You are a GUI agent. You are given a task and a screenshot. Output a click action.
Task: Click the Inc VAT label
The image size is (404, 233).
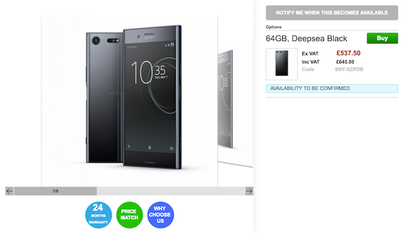tap(311, 62)
